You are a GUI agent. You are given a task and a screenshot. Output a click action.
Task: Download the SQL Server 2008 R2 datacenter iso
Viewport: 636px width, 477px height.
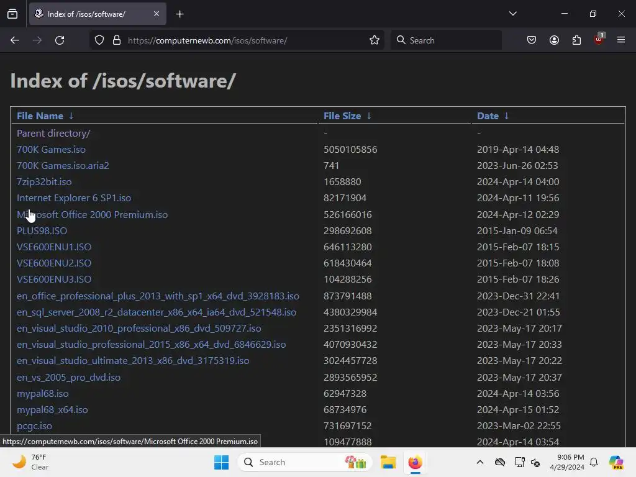pyautogui.click(x=156, y=312)
